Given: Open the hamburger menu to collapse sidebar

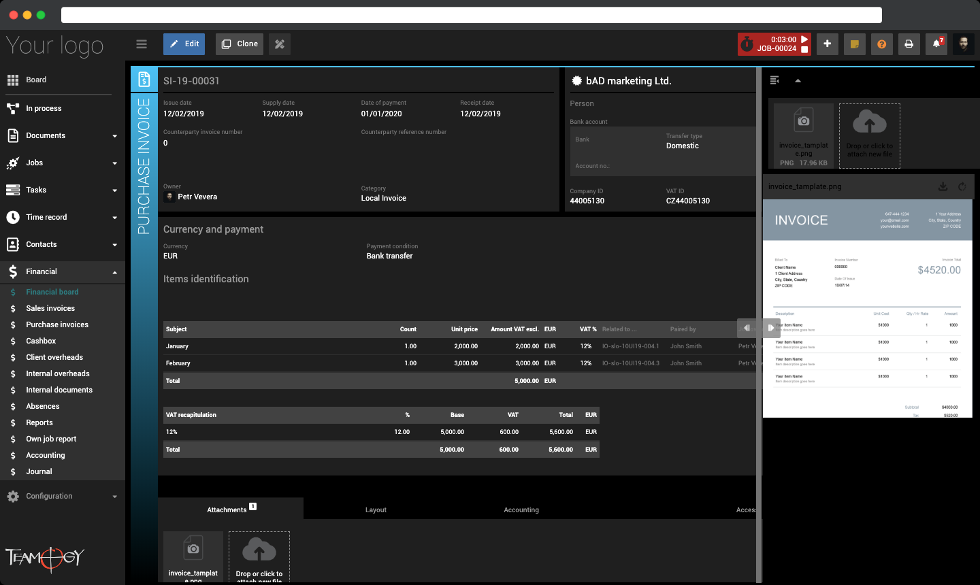Looking at the screenshot, I should [x=142, y=44].
